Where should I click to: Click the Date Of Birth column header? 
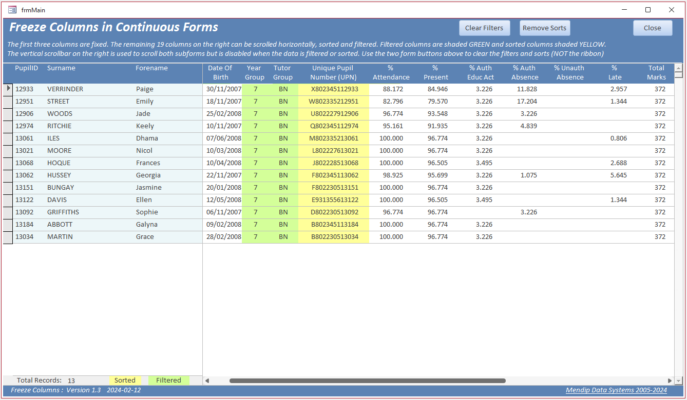(220, 72)
